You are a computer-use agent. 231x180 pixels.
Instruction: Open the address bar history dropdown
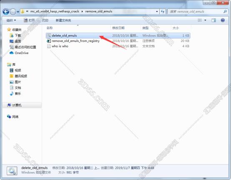pos(157,12)
